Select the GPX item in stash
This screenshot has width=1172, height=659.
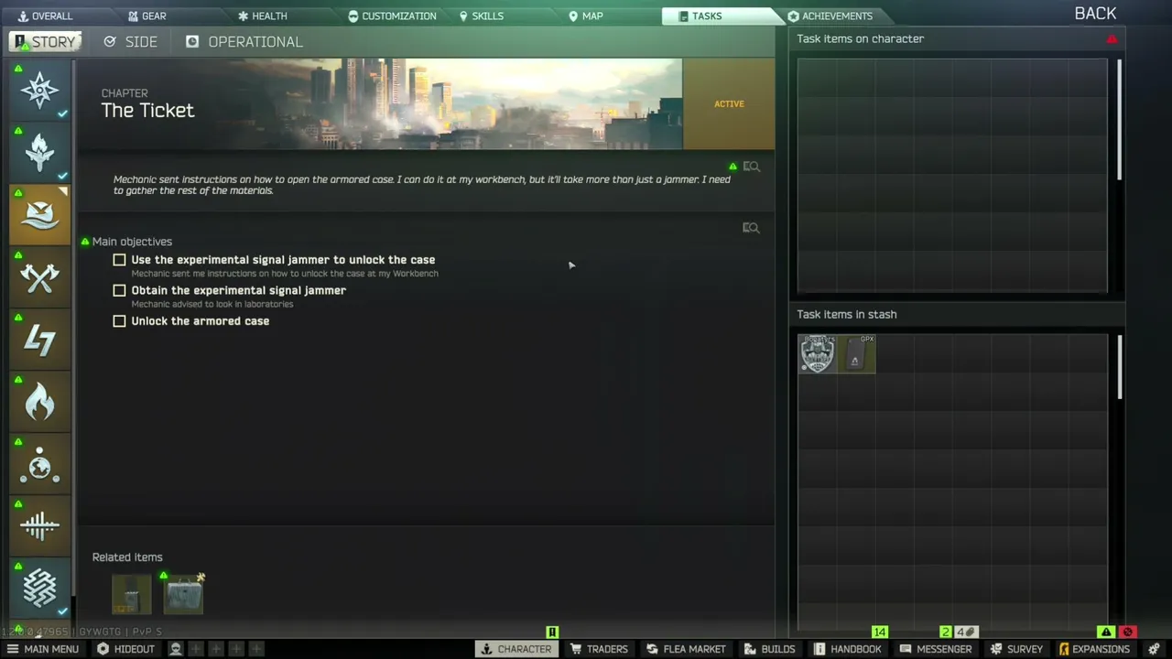tap(856, 353)
